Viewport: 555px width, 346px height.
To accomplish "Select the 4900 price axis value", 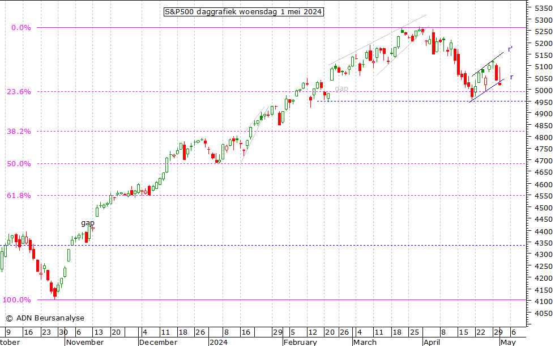I will (543, 114).
